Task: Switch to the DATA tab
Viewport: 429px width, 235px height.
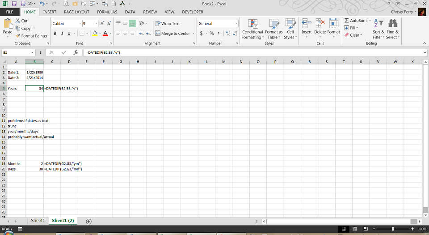Action: (130, 12)
